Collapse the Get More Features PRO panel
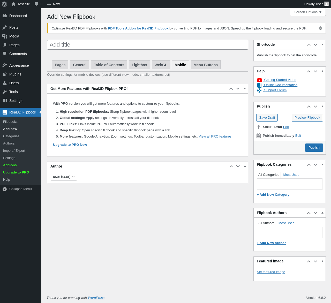 [245, 88]
